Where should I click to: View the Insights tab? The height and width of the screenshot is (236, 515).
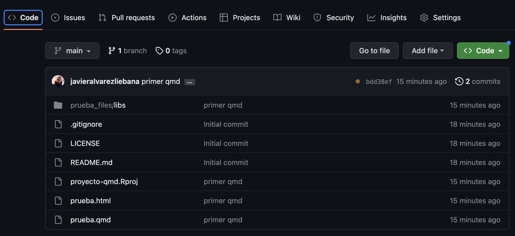pyautogui.click(x=387, y=18)
